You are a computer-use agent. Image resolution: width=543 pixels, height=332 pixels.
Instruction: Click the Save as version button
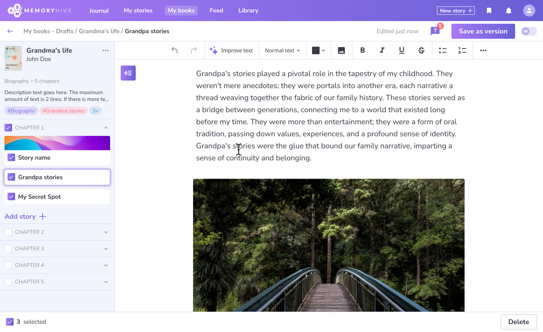483,31
